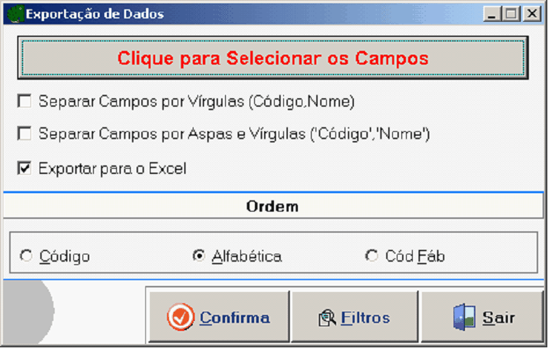Click the Exportação de Dados title bar text

click(x=94, y=13)
